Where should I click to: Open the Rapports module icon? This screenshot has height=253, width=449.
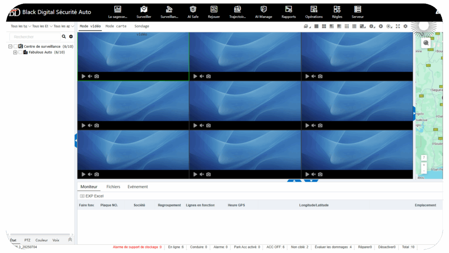click(288, 11)
